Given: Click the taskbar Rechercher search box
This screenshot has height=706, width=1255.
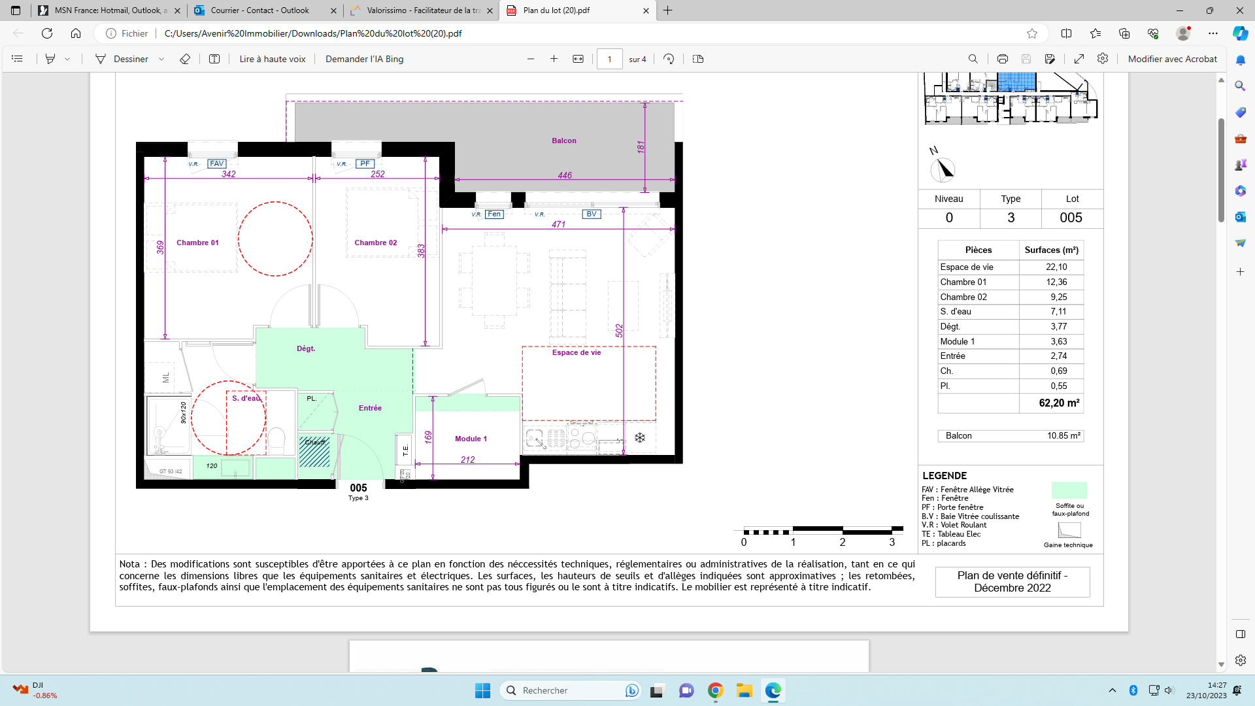Looking at the screenshot, I should tap(570, 690).
